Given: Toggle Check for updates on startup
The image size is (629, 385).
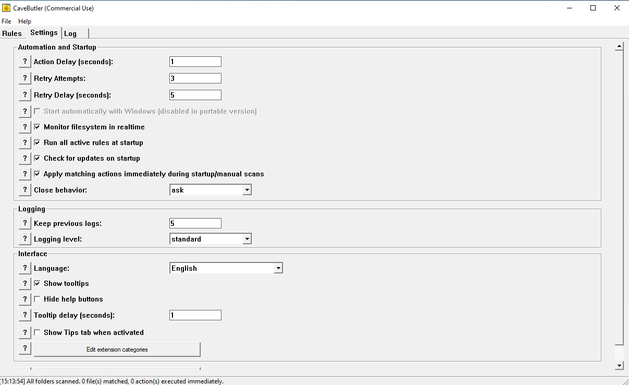Looking at the screenshot, I should click(x=37, y=158).
